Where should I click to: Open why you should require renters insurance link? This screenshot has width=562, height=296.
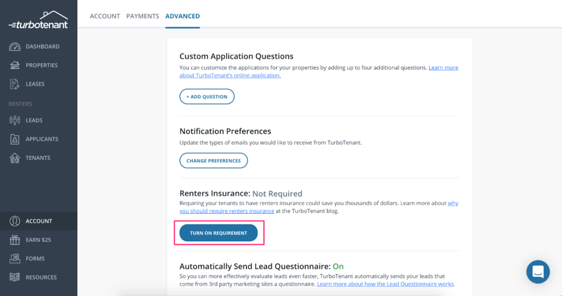pyautogui.click(x=319, y=207)
